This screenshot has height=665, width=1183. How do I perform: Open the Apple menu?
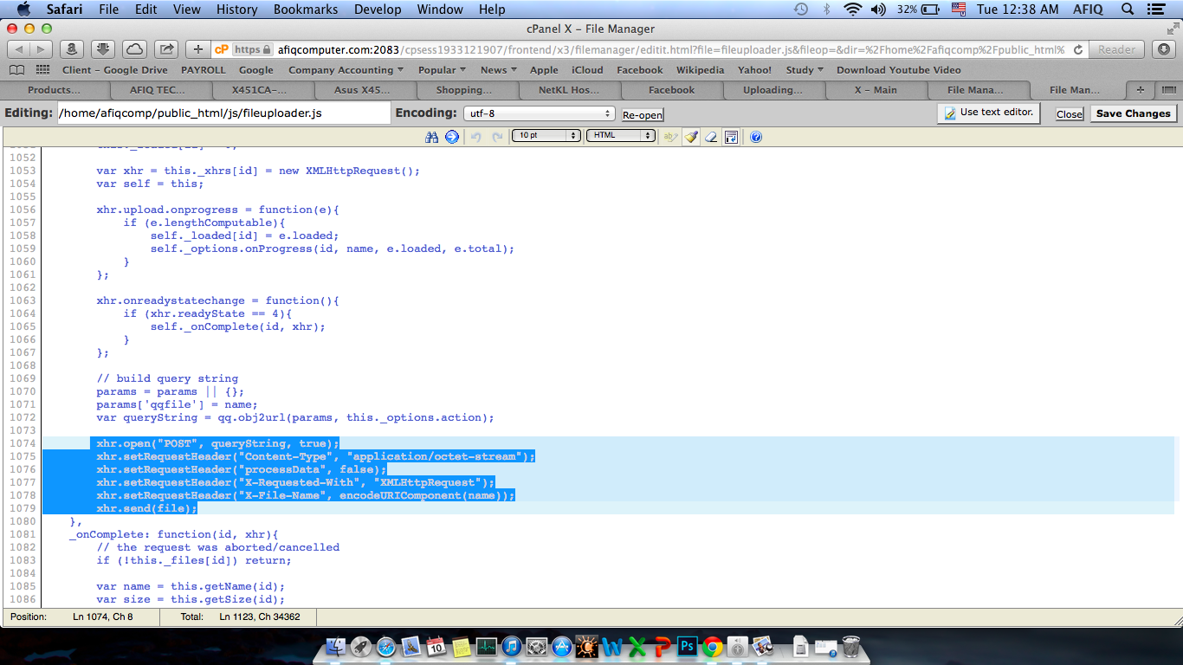23,10
